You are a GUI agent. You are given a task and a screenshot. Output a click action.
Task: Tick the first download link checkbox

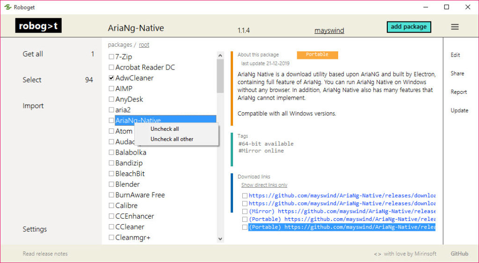point(245,196)
